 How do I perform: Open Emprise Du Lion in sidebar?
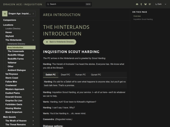click(x=14, y=101)
